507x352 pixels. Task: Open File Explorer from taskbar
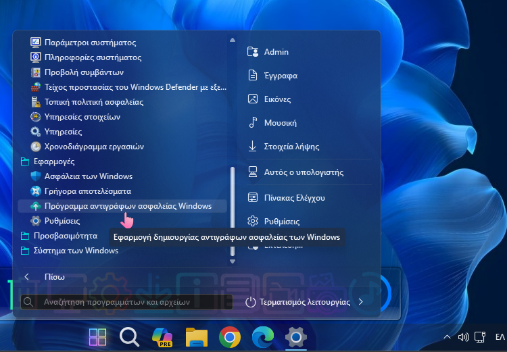point(197,337)
